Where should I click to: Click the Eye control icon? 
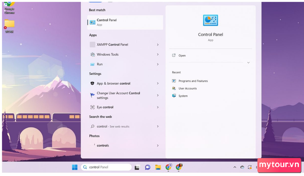[93, 107]
